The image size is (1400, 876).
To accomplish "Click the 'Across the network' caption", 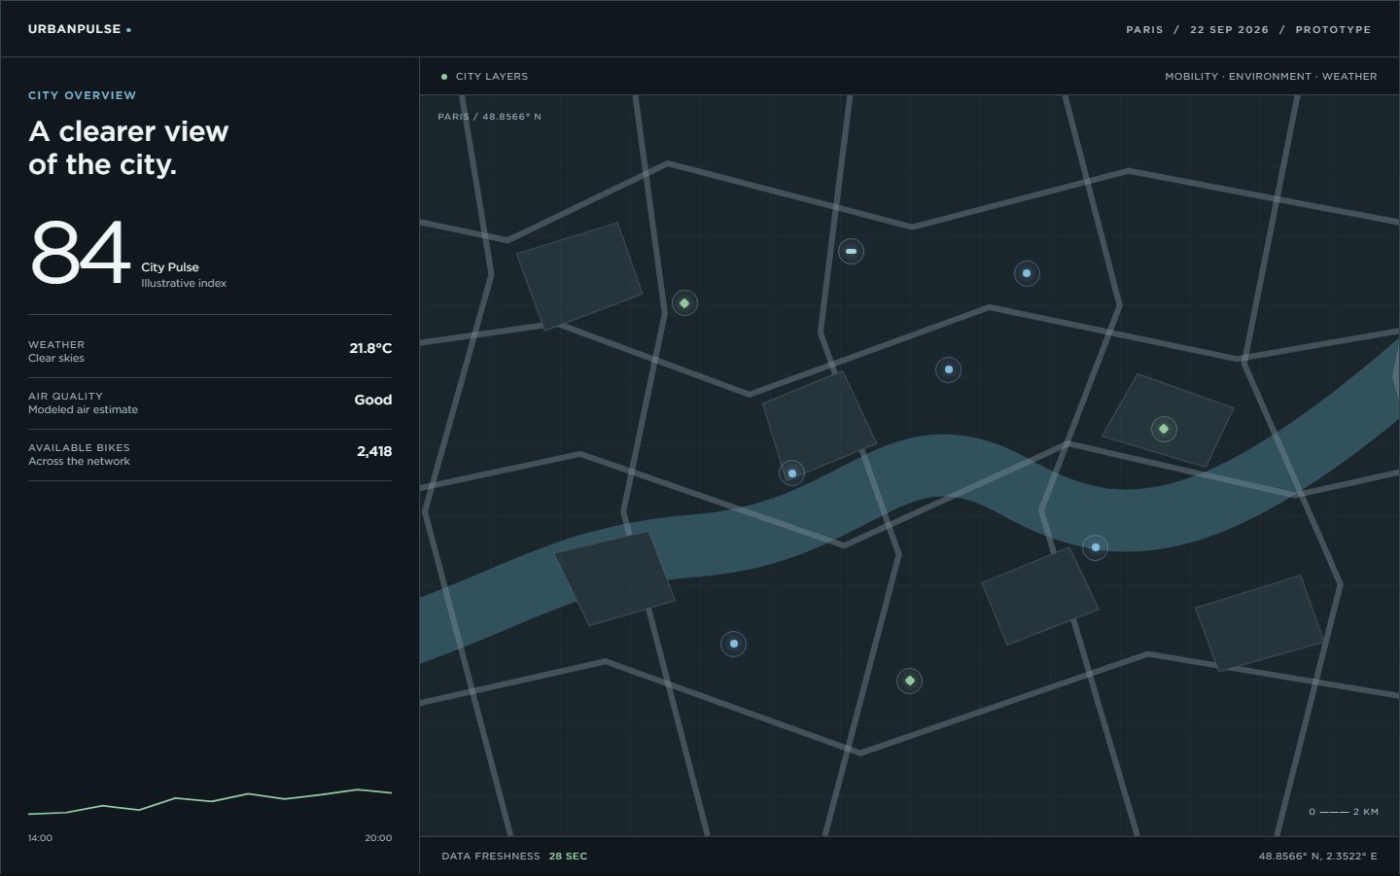I will click(79, 462).
